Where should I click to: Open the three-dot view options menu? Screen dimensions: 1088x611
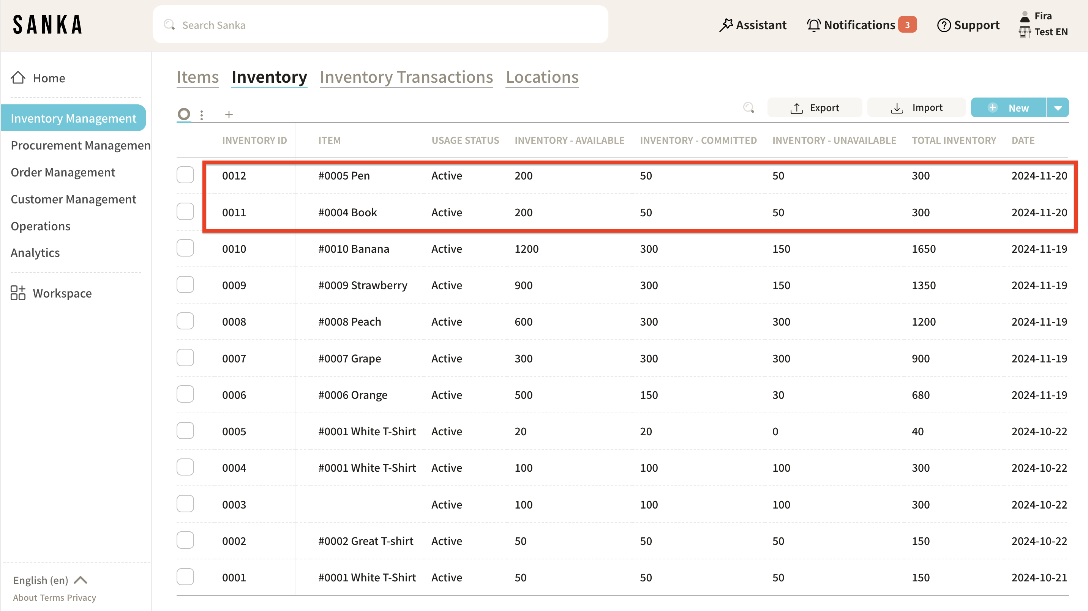click(202, 115)
